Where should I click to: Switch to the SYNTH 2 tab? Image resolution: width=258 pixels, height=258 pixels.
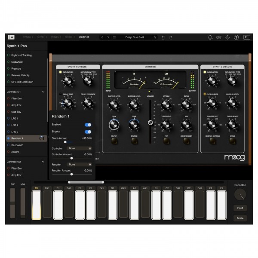pos(56,37)
